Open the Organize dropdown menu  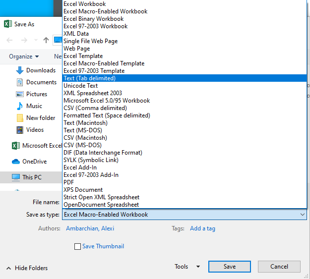pos(24,56)
